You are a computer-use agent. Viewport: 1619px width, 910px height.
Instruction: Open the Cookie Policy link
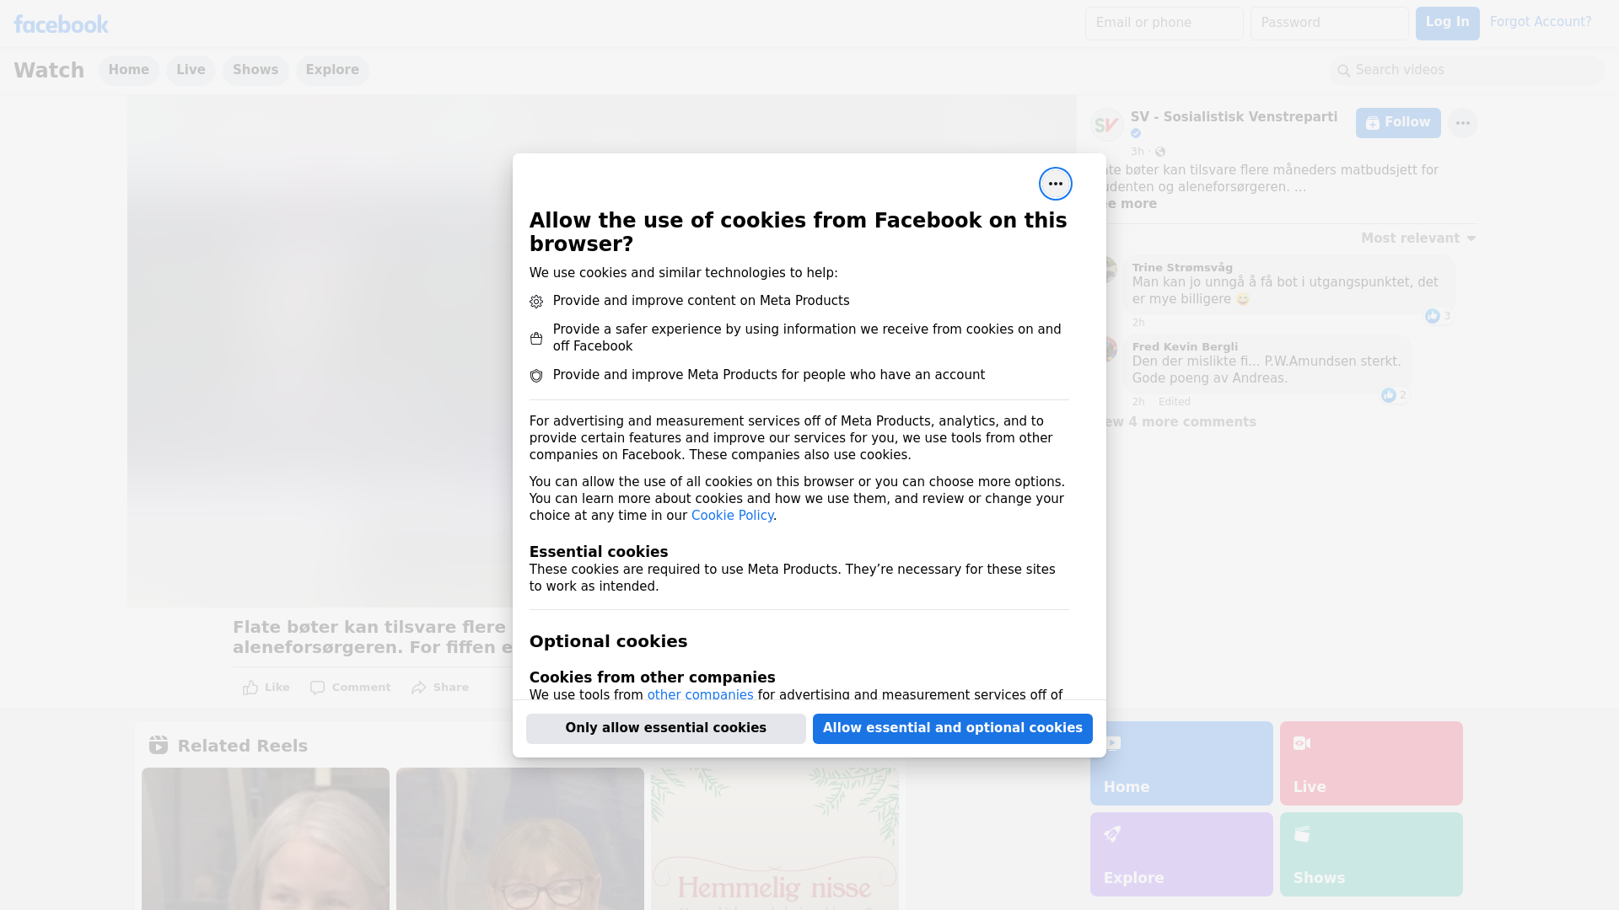point(732,516)
